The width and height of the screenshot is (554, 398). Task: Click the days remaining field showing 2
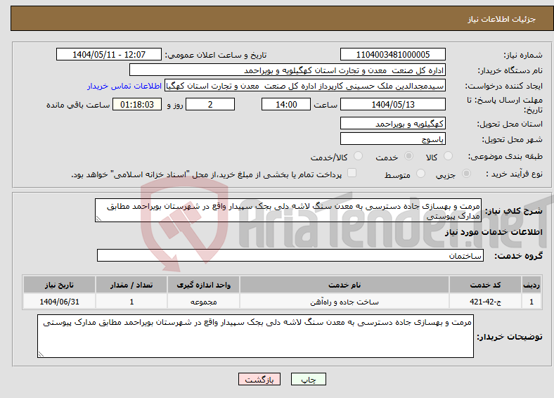coord(210,104)
